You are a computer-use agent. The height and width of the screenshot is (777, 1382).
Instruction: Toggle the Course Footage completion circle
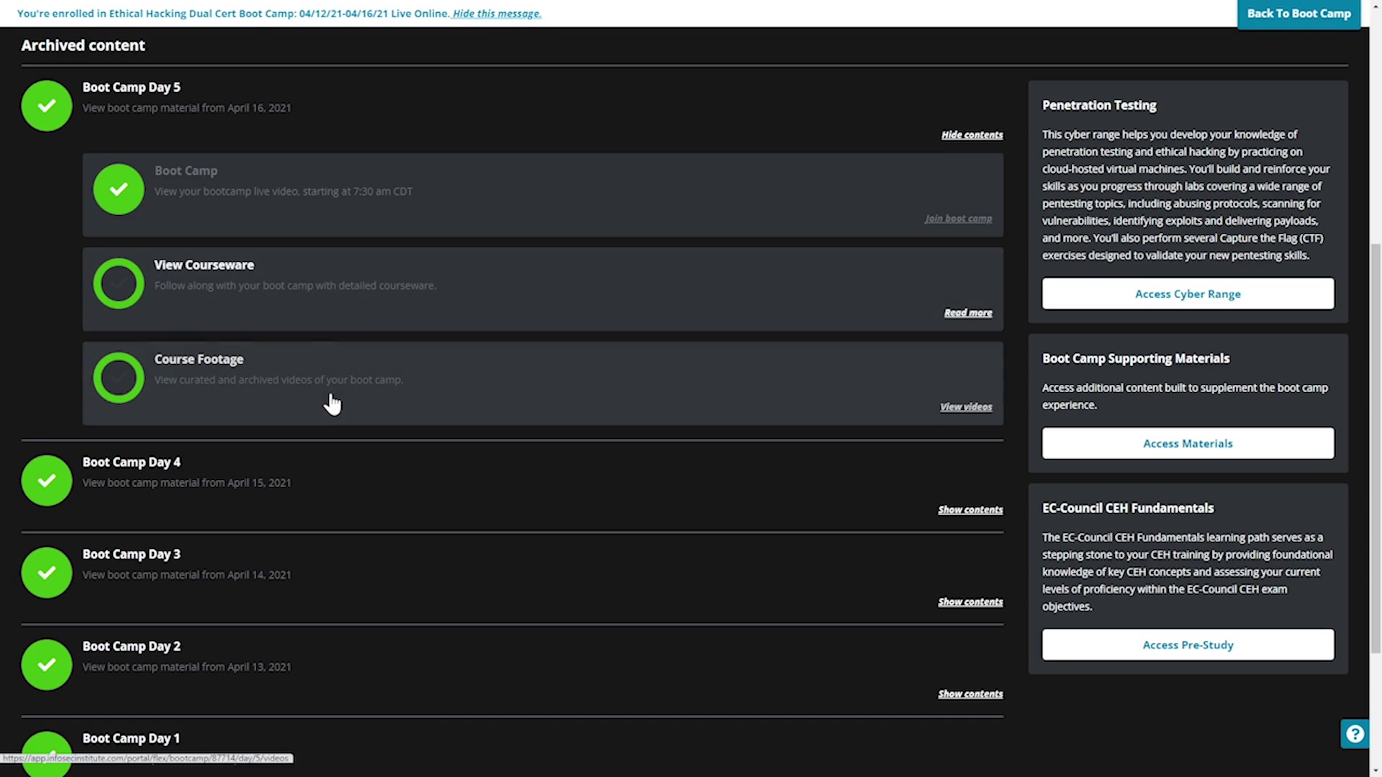(119, 378)
